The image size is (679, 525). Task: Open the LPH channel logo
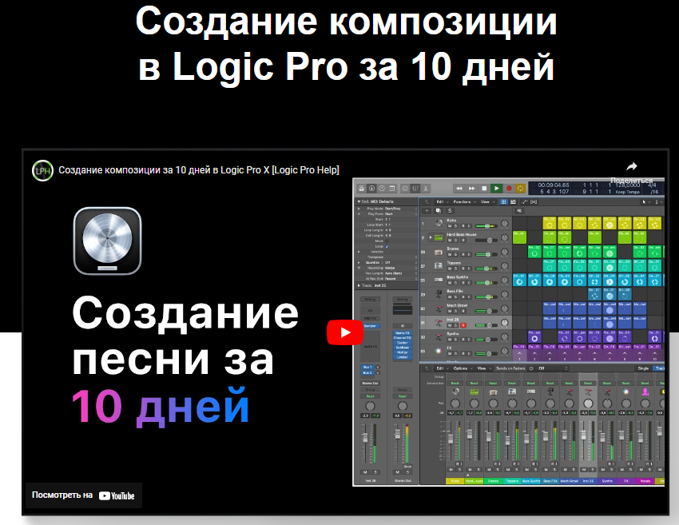tap(42, 170)
